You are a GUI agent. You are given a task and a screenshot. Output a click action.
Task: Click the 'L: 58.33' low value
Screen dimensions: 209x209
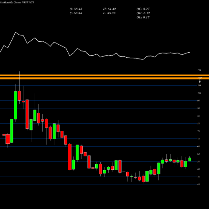[109, 13]
